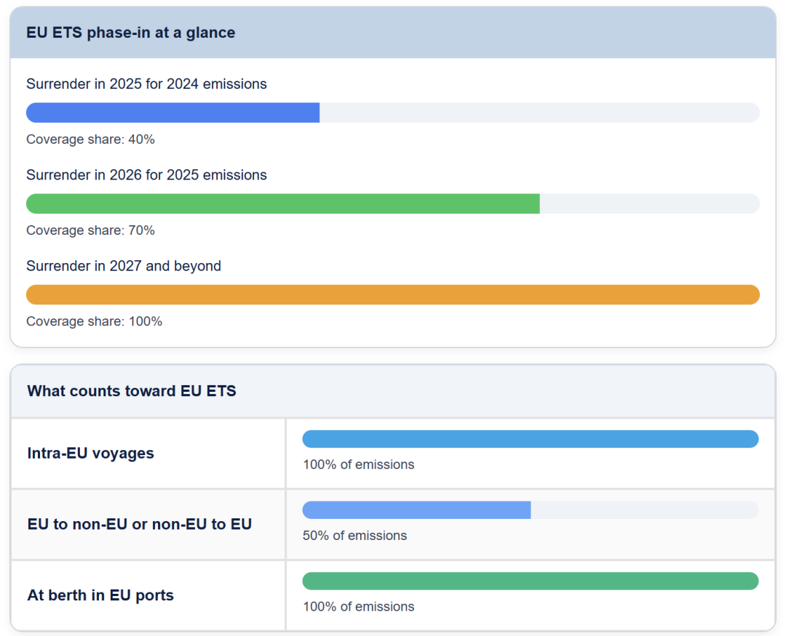This screenshot has height=636, width=786.
Task: Click the "EU ETS phase-in at a glance" header
Action: 131,33
